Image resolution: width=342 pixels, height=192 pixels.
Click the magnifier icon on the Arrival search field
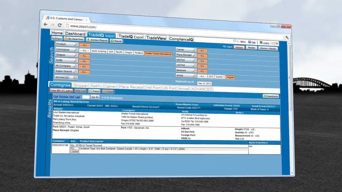(194, 76)
